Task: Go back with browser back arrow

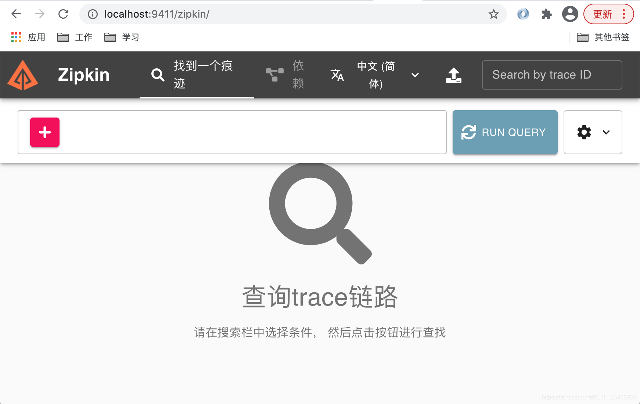Action: (16, 14)
